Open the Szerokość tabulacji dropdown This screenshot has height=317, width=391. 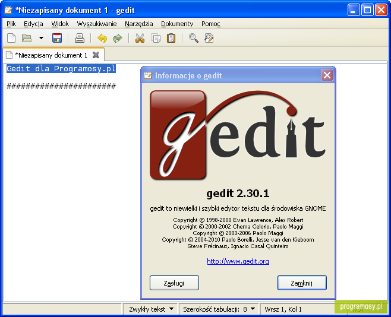(x=219, y=309)
